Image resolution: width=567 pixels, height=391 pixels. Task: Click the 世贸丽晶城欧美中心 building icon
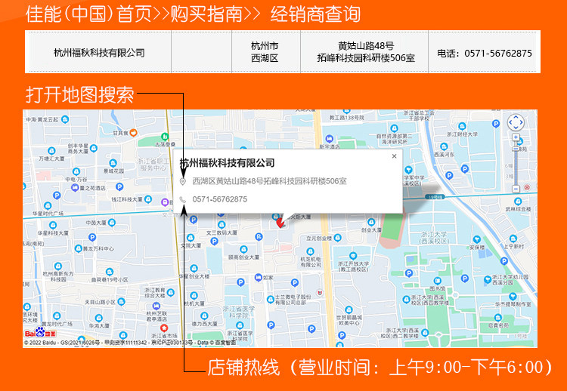(349, 309)
